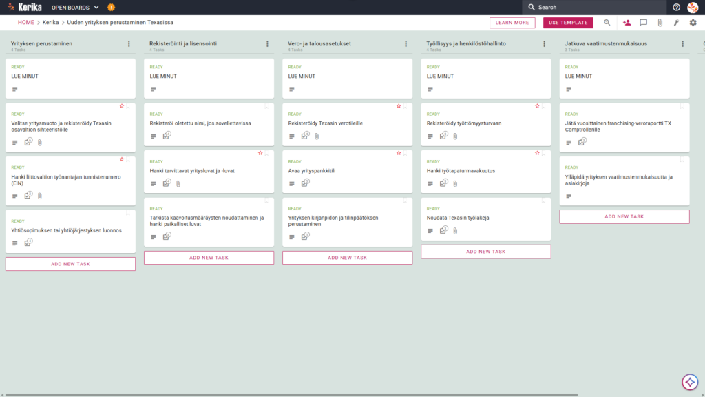Open the highlight tool icon in toolbar
The height and width of the screenshot is (397, 705).
pyautogui.click(x=676, y=23)
